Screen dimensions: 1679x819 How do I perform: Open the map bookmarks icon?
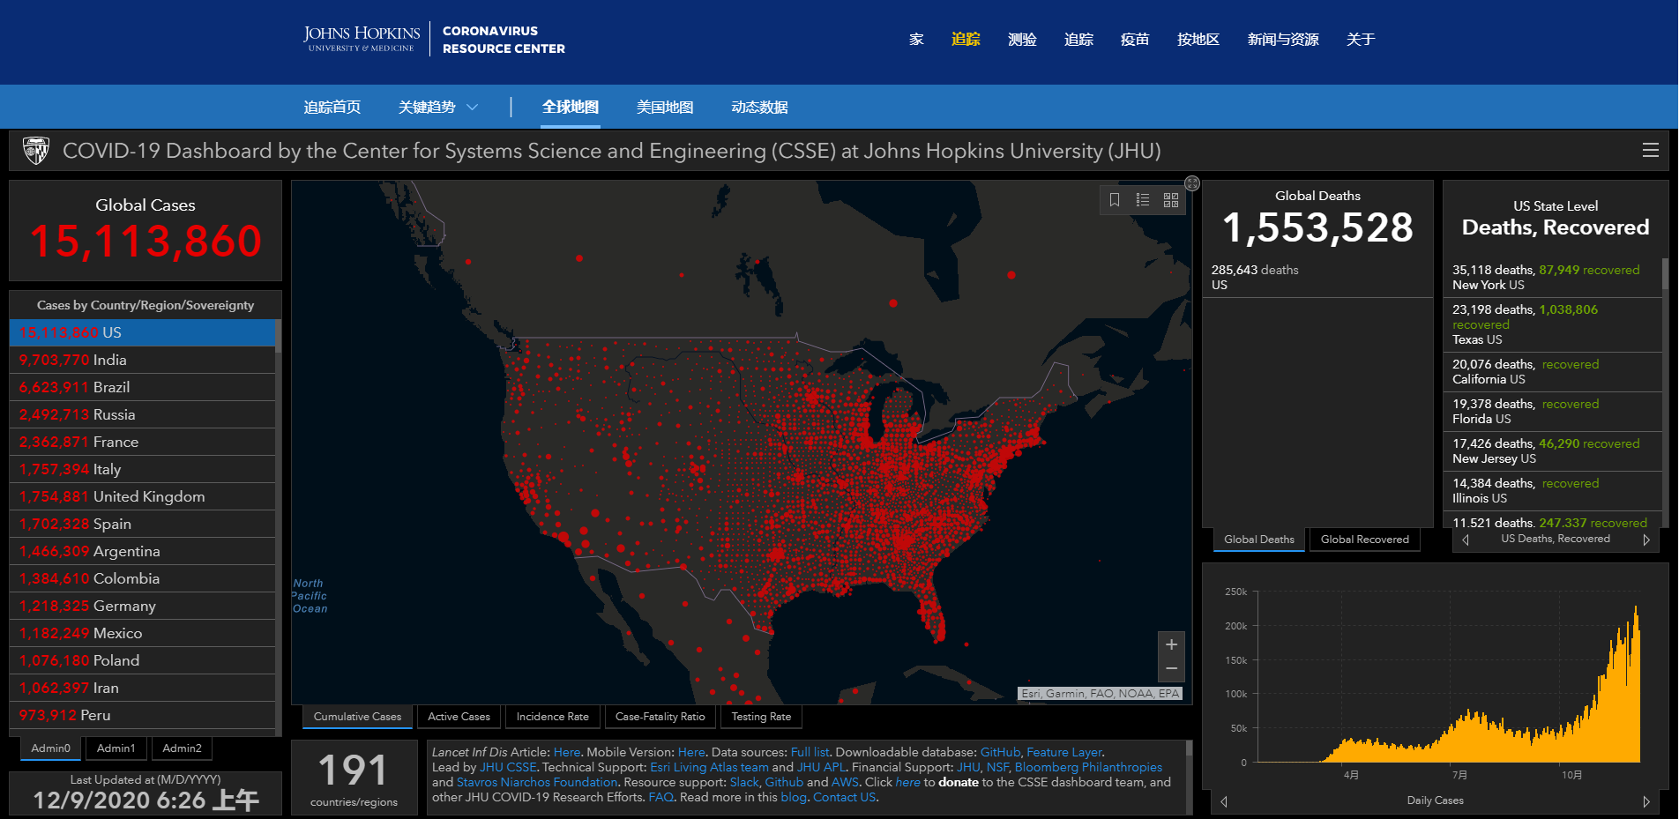(1115, 200)
